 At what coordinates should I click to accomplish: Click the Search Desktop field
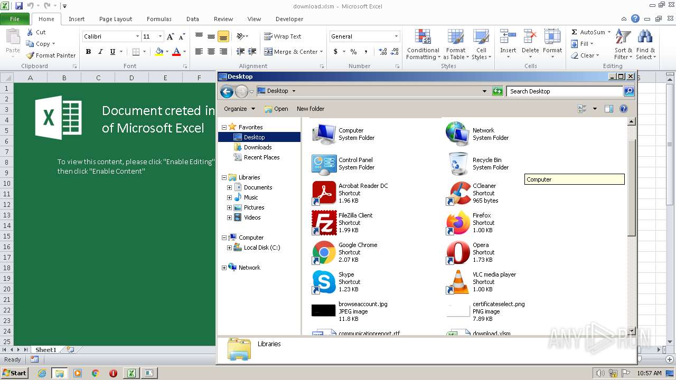565,91
